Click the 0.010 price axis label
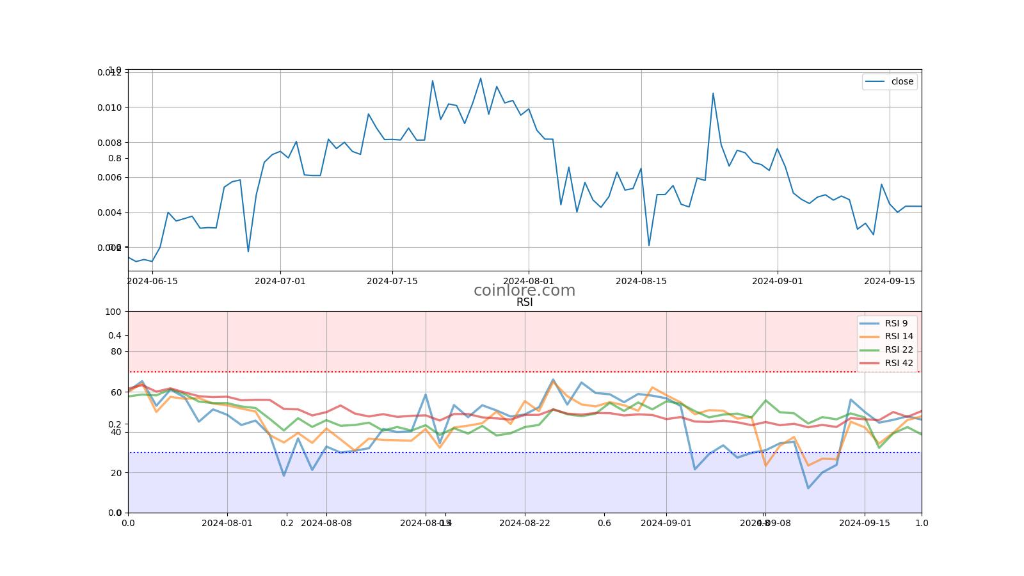 [x=109, y=108]
